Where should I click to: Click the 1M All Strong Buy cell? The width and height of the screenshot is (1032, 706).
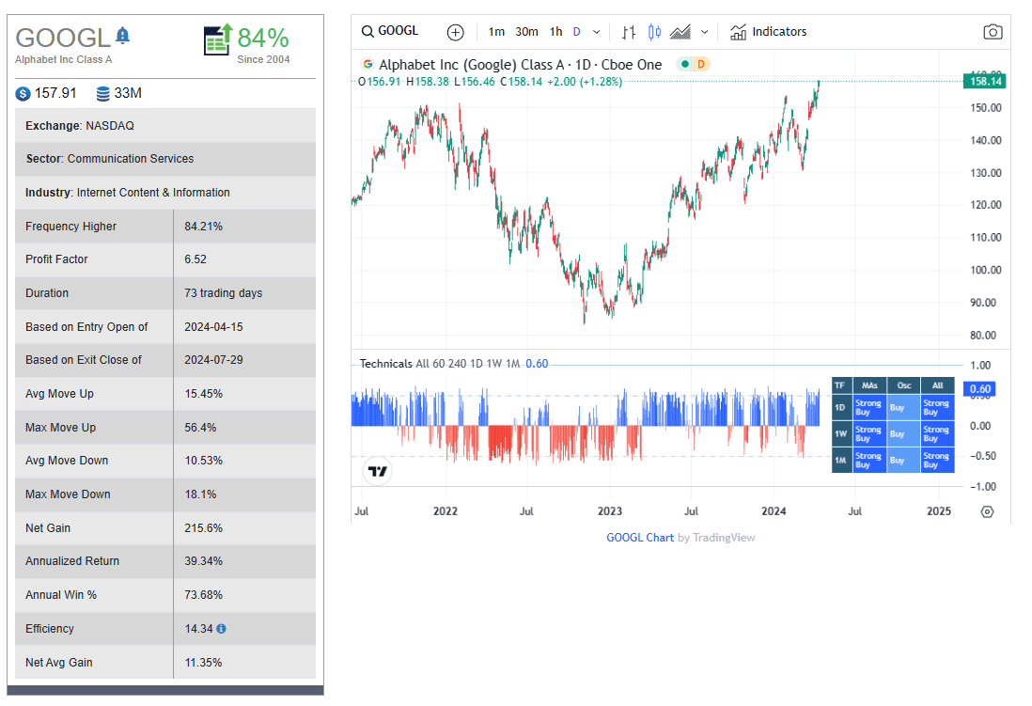click(937, 461)
